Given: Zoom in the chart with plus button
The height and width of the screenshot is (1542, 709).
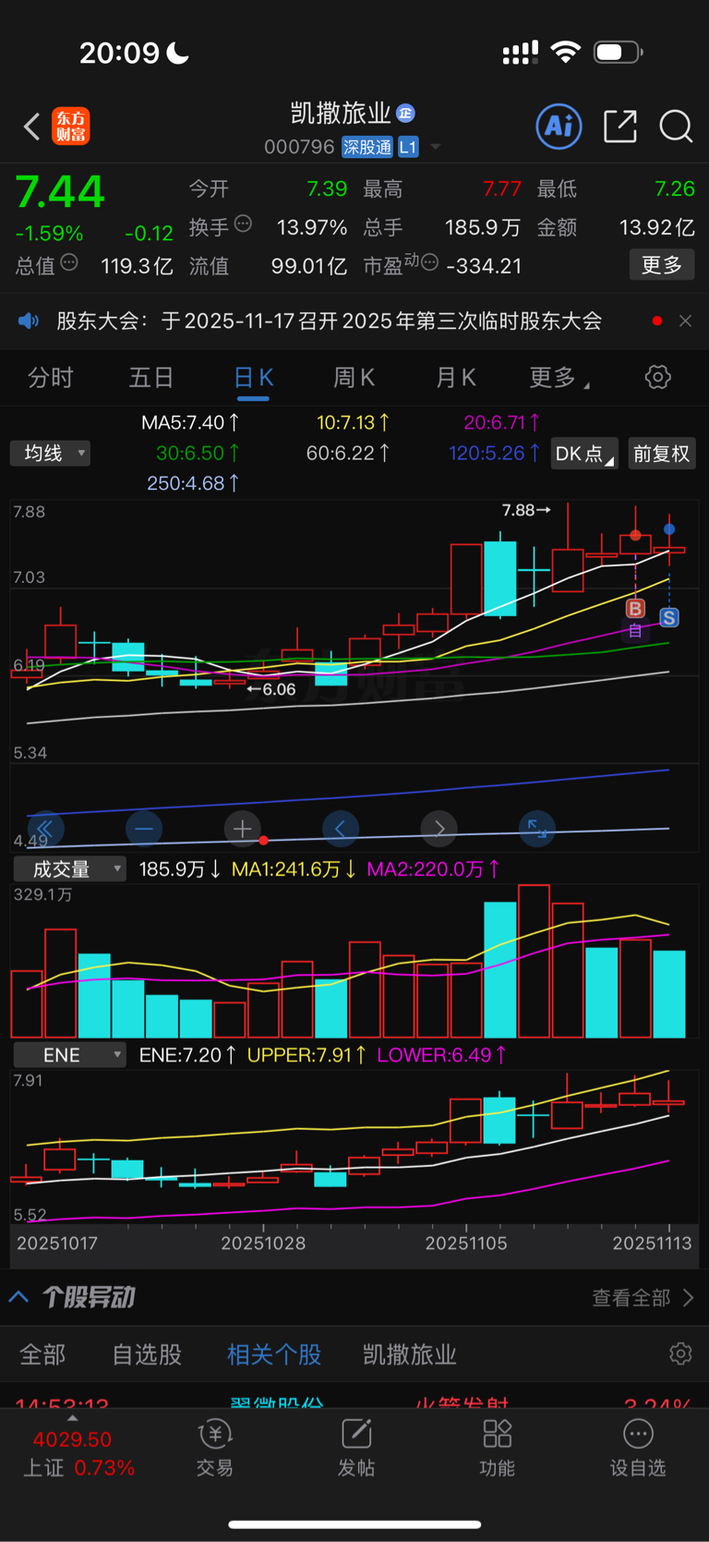Looking at the screenshot, I should [x=242, y=829].
